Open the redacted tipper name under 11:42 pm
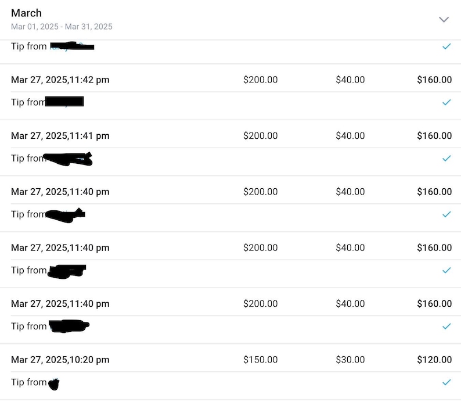Viewport: 461px width, 409px height. (64, 102)
